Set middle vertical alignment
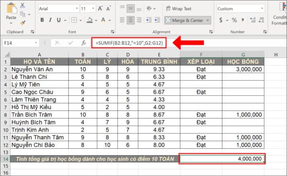 pyautogui.click(x=131, y=8)
